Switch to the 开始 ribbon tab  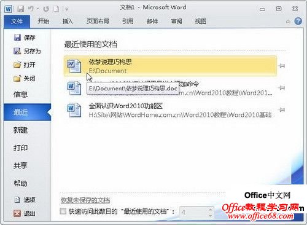point(44,21)
